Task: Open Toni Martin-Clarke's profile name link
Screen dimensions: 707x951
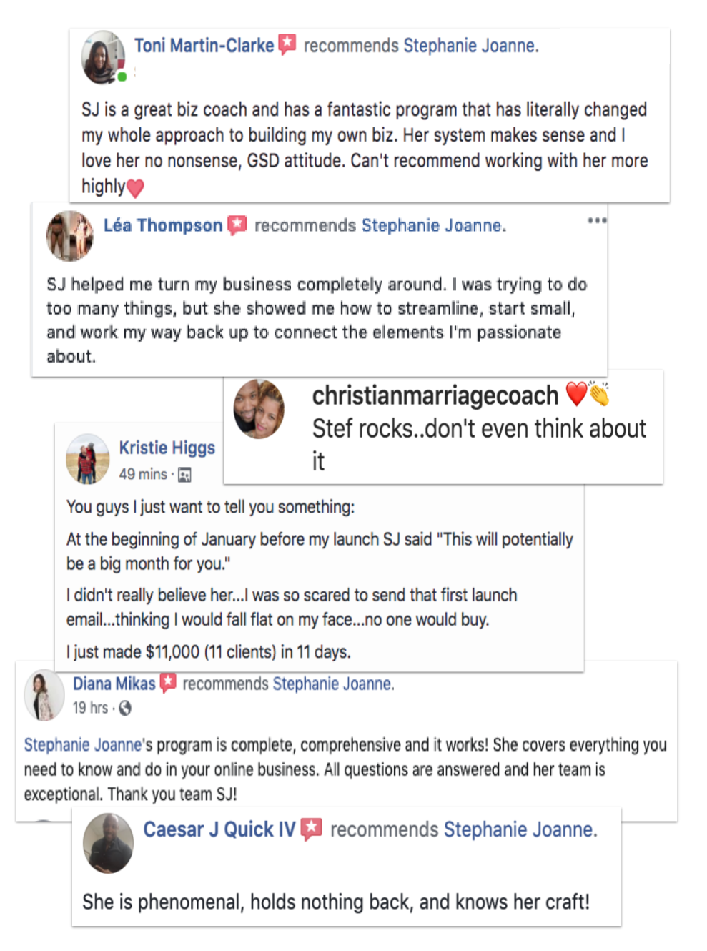Action: (x=204, y=46)
